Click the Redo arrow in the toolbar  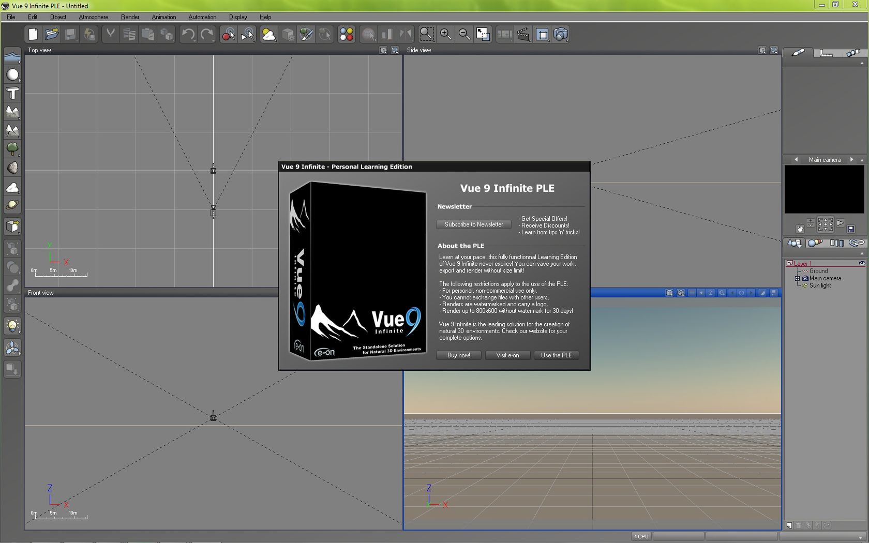point(207,35)
